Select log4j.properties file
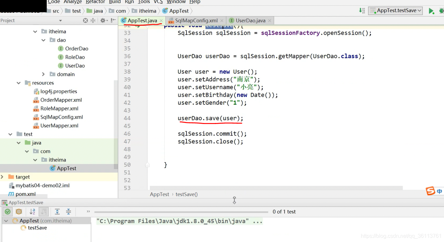The width and height of the screenshot is (444, 242). pyautogui.click(x=59, y=91)
